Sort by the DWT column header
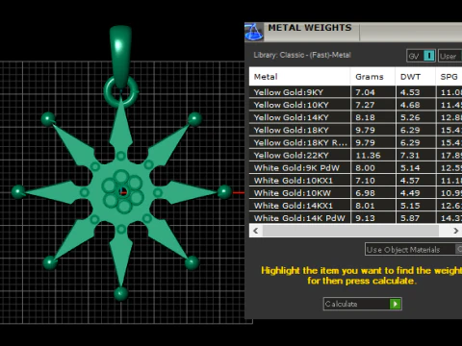 [416, 77]
